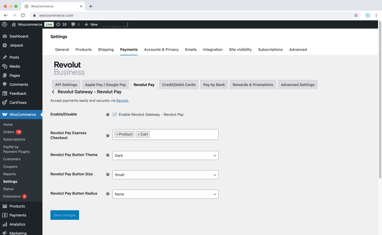
Task: Click the Comments icon in sidebar
Action: tap(5, 84)
